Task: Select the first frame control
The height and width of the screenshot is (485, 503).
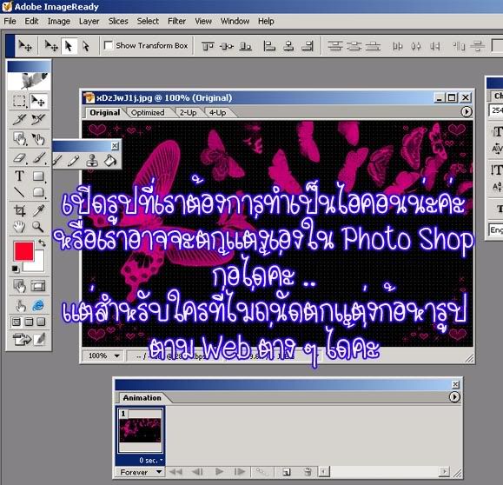Action: (175, 472)
